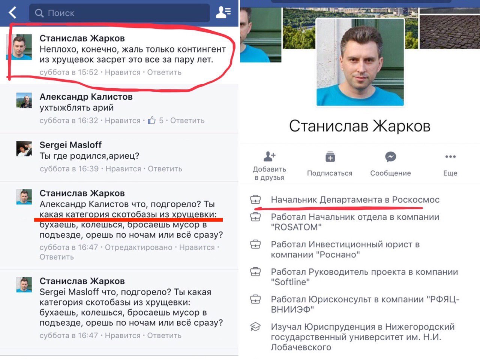480x359 pixels.
Task: Click the Поиск search field
Action: [x=120, y=13]
